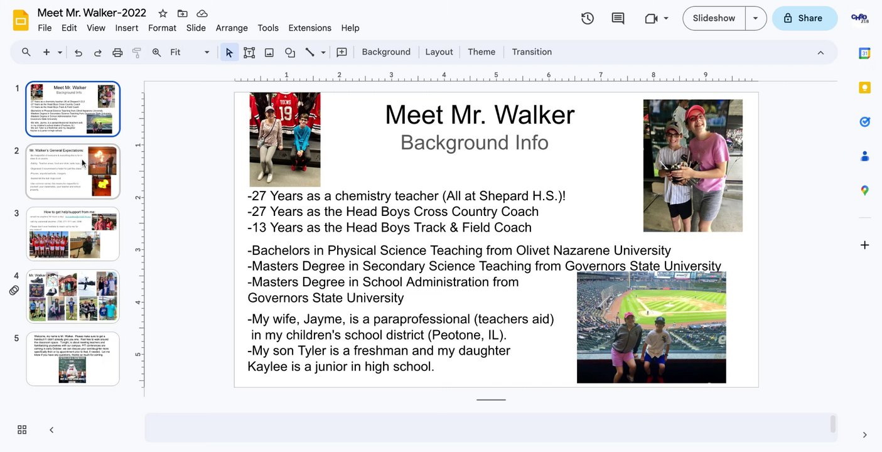
Task: Switch to grid view of slides
Action: (22, 429)
